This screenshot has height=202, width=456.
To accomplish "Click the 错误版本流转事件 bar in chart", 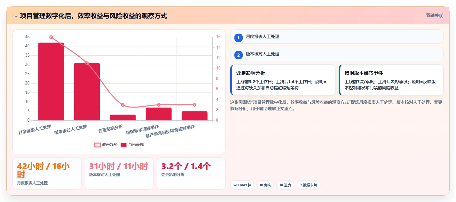I will 159,114.
